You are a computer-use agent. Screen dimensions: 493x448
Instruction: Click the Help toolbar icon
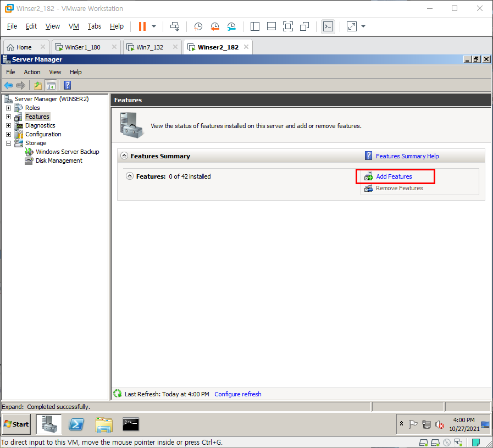(67, 85)
